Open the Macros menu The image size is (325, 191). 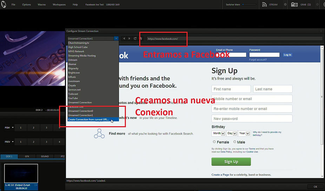pyautogui.click(x=42, y=5)
